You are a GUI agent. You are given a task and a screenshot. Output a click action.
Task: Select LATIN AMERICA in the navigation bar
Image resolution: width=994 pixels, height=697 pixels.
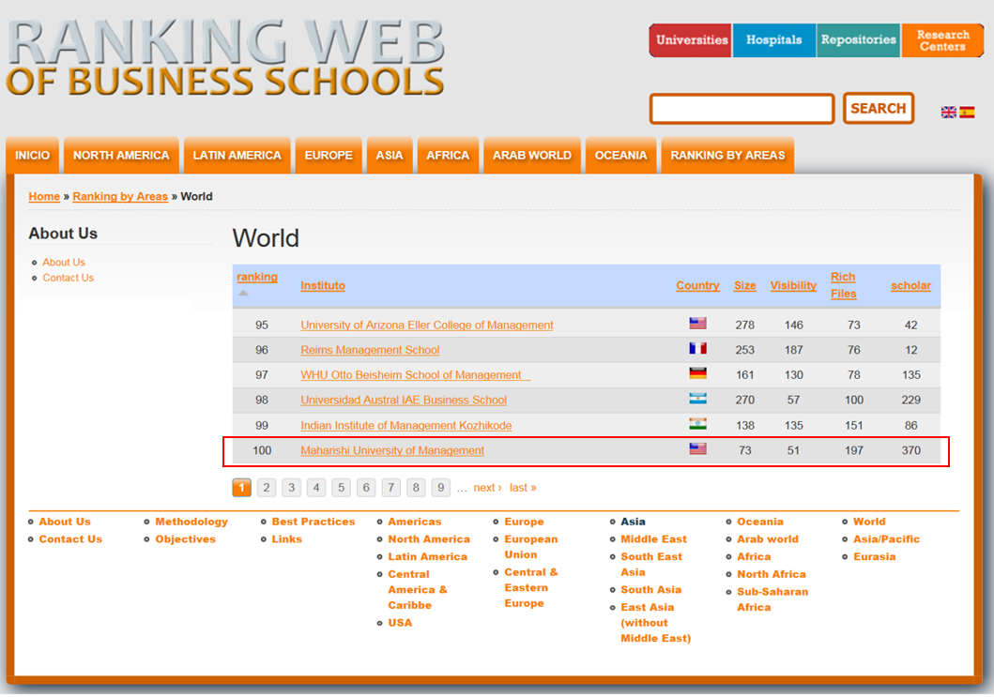(237, 155)
